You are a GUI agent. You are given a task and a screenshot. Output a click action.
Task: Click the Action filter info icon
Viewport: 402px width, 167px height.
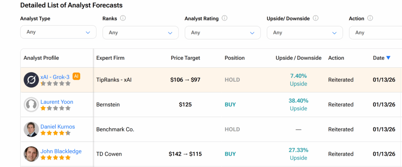tap(370, 18)
